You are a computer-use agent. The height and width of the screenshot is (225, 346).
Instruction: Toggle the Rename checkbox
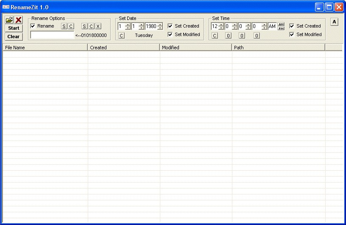[x=33, y=26]
